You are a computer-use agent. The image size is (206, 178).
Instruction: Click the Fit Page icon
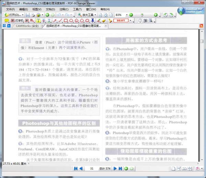tap(106, 15)
